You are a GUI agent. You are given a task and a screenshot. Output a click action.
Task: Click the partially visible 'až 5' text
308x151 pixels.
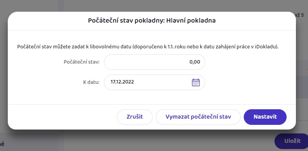[299, 15]
